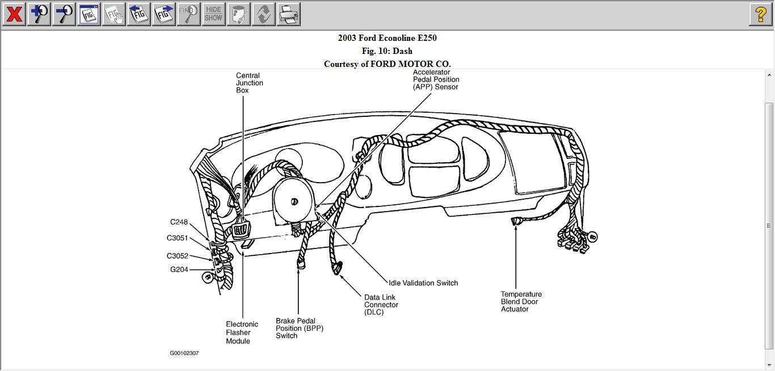This screenshot has width=775, height=371.
Task: Click the G00102307 figure reference number
Action: 184,353
